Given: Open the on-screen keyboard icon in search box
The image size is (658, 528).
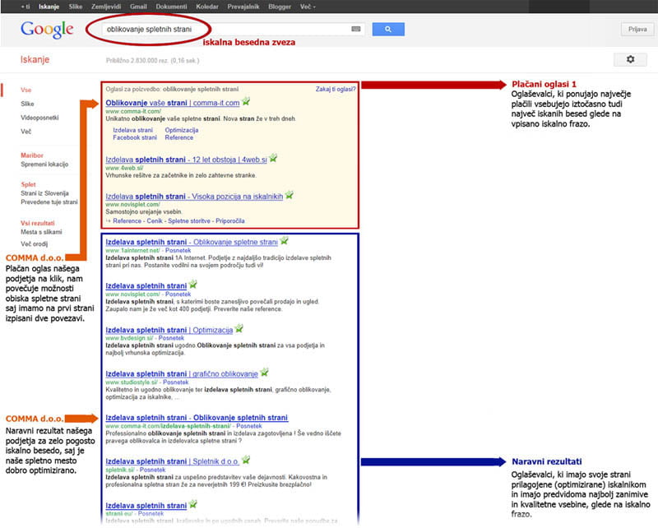Looking at the screenshot, I should [356, 29].
